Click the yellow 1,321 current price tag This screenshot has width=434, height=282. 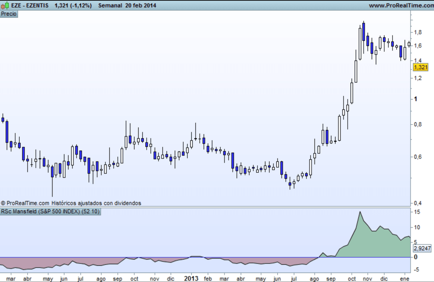point(420,67)
